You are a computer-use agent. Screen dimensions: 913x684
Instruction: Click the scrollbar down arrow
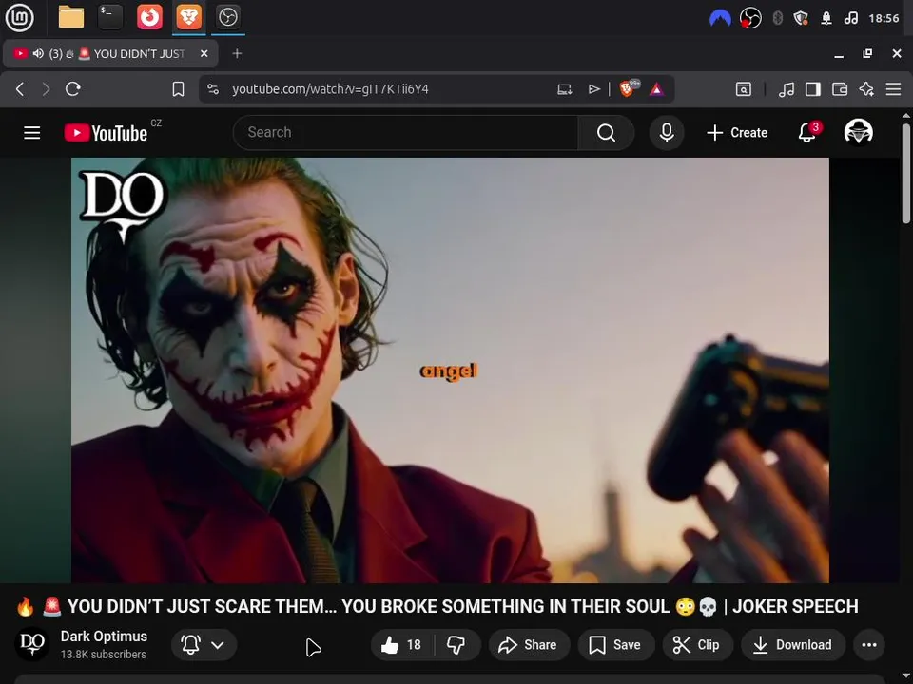(x=906, y=677)
